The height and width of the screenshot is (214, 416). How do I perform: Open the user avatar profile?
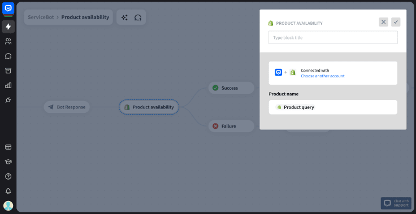point(8,206)
